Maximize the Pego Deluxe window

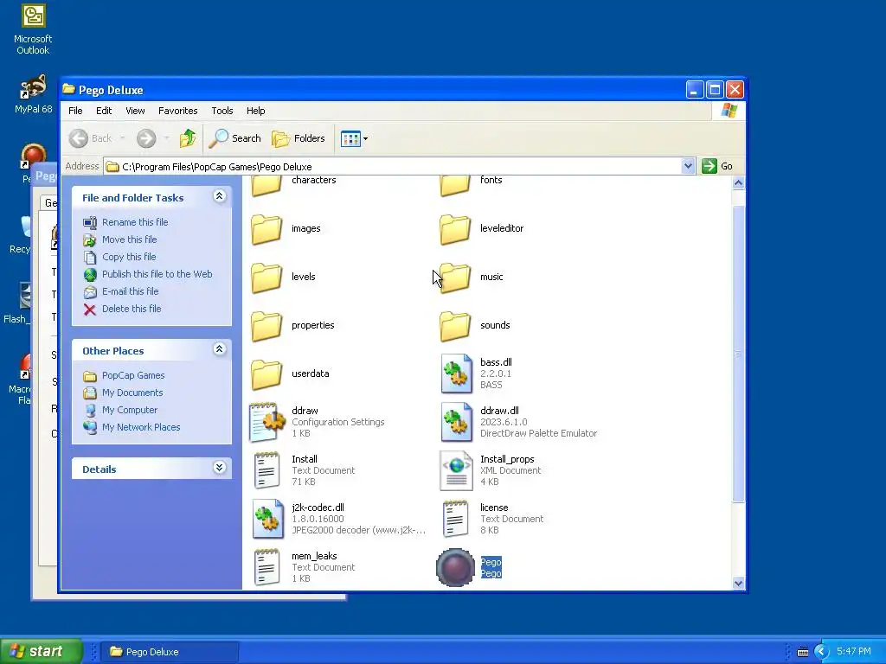click(715, 90)
